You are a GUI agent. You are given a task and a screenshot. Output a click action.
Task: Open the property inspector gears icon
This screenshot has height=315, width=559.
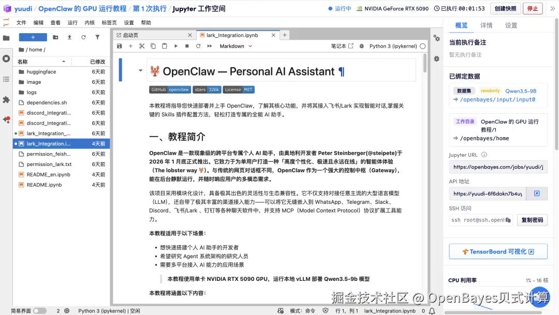(436, 38)
